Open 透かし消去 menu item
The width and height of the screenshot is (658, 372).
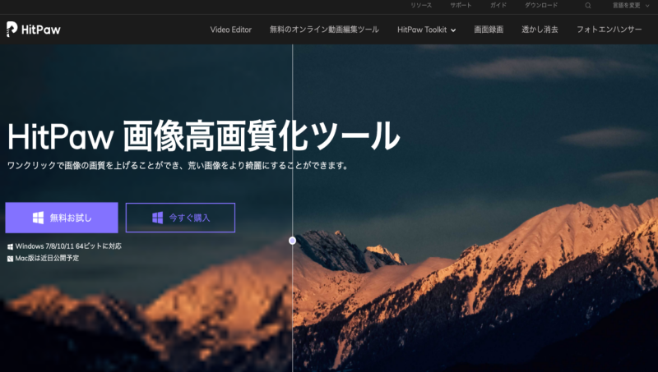pyautogui.click(x=540, y=30)
